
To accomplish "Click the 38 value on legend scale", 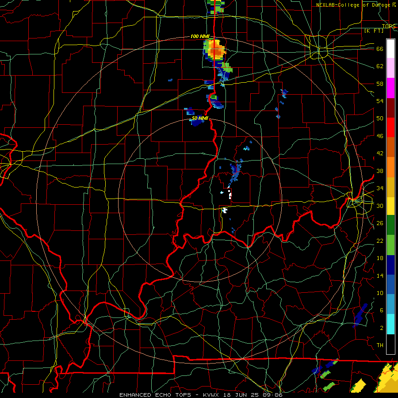I will coord(380,171).
